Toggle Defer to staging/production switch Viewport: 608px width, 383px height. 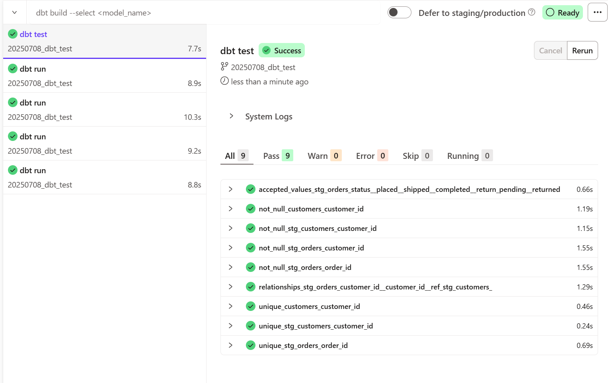(x=399, y=12)
